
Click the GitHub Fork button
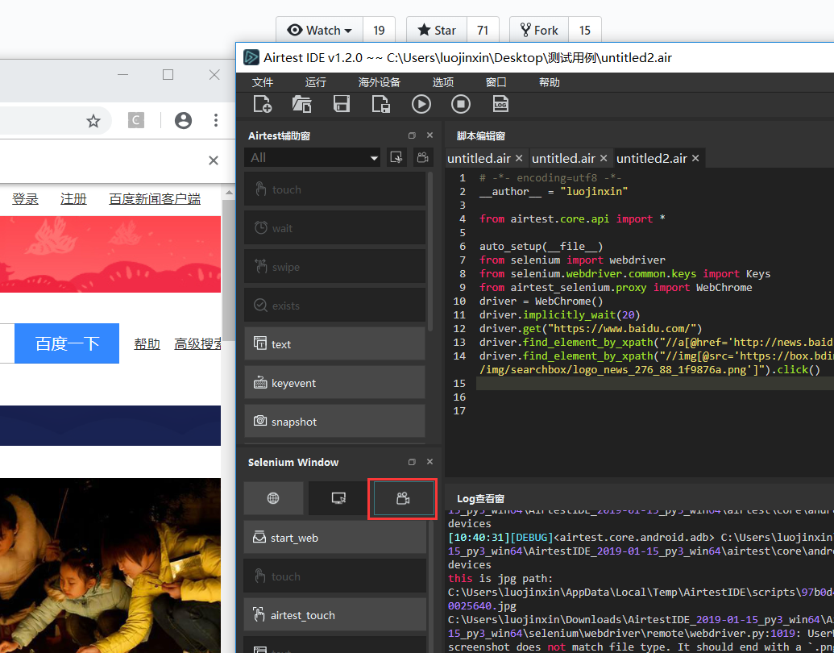tap(539, 31)
